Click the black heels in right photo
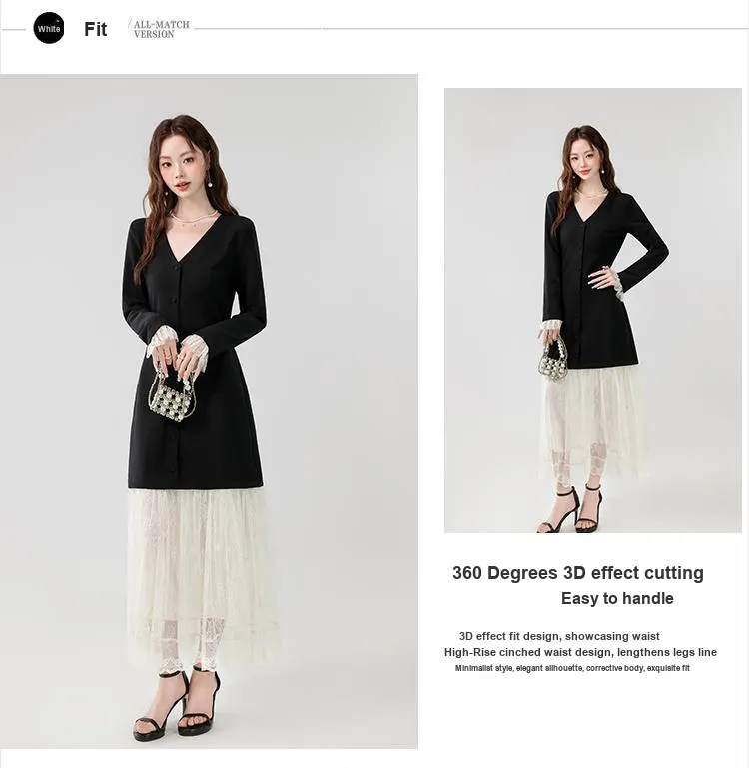Viewport: 749px width, 768px height. point(571,509)
